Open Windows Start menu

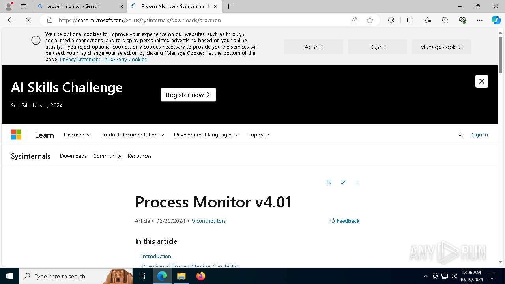tap(9, 276)
